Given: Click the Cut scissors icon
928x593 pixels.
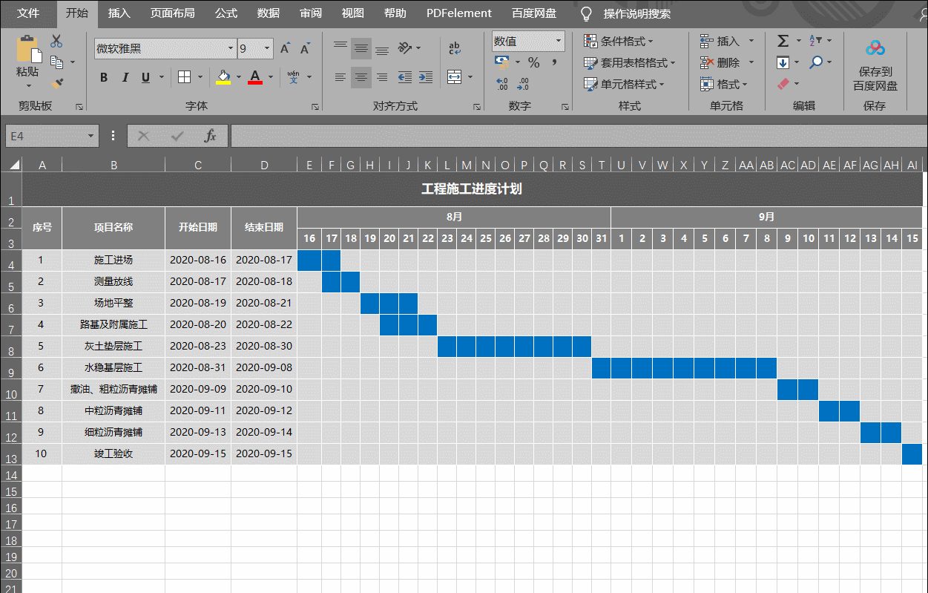Looking at the screenshot, I should 56,42.
